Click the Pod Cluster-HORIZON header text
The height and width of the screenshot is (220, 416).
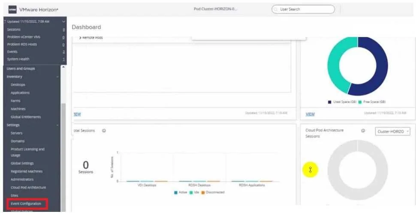pos(215,9)
